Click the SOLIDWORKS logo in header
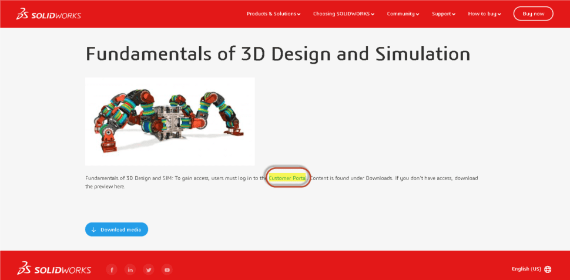Screen dimensions: 570x280 click(49, 14)
